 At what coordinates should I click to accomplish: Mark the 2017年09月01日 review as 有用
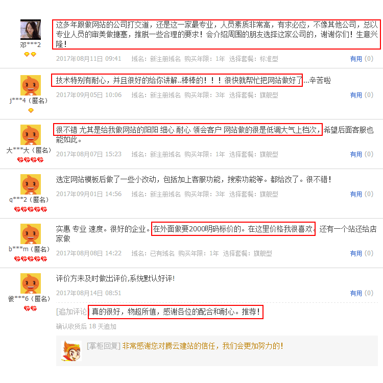coord(355,194)
